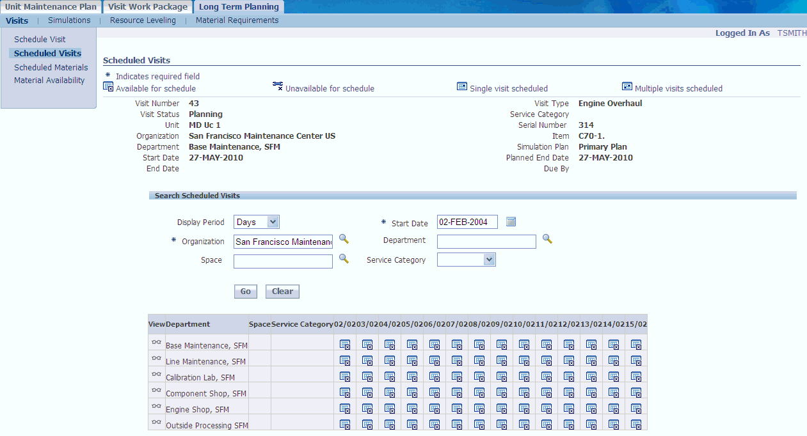Click the TSMITH username text

pos(792,33)
